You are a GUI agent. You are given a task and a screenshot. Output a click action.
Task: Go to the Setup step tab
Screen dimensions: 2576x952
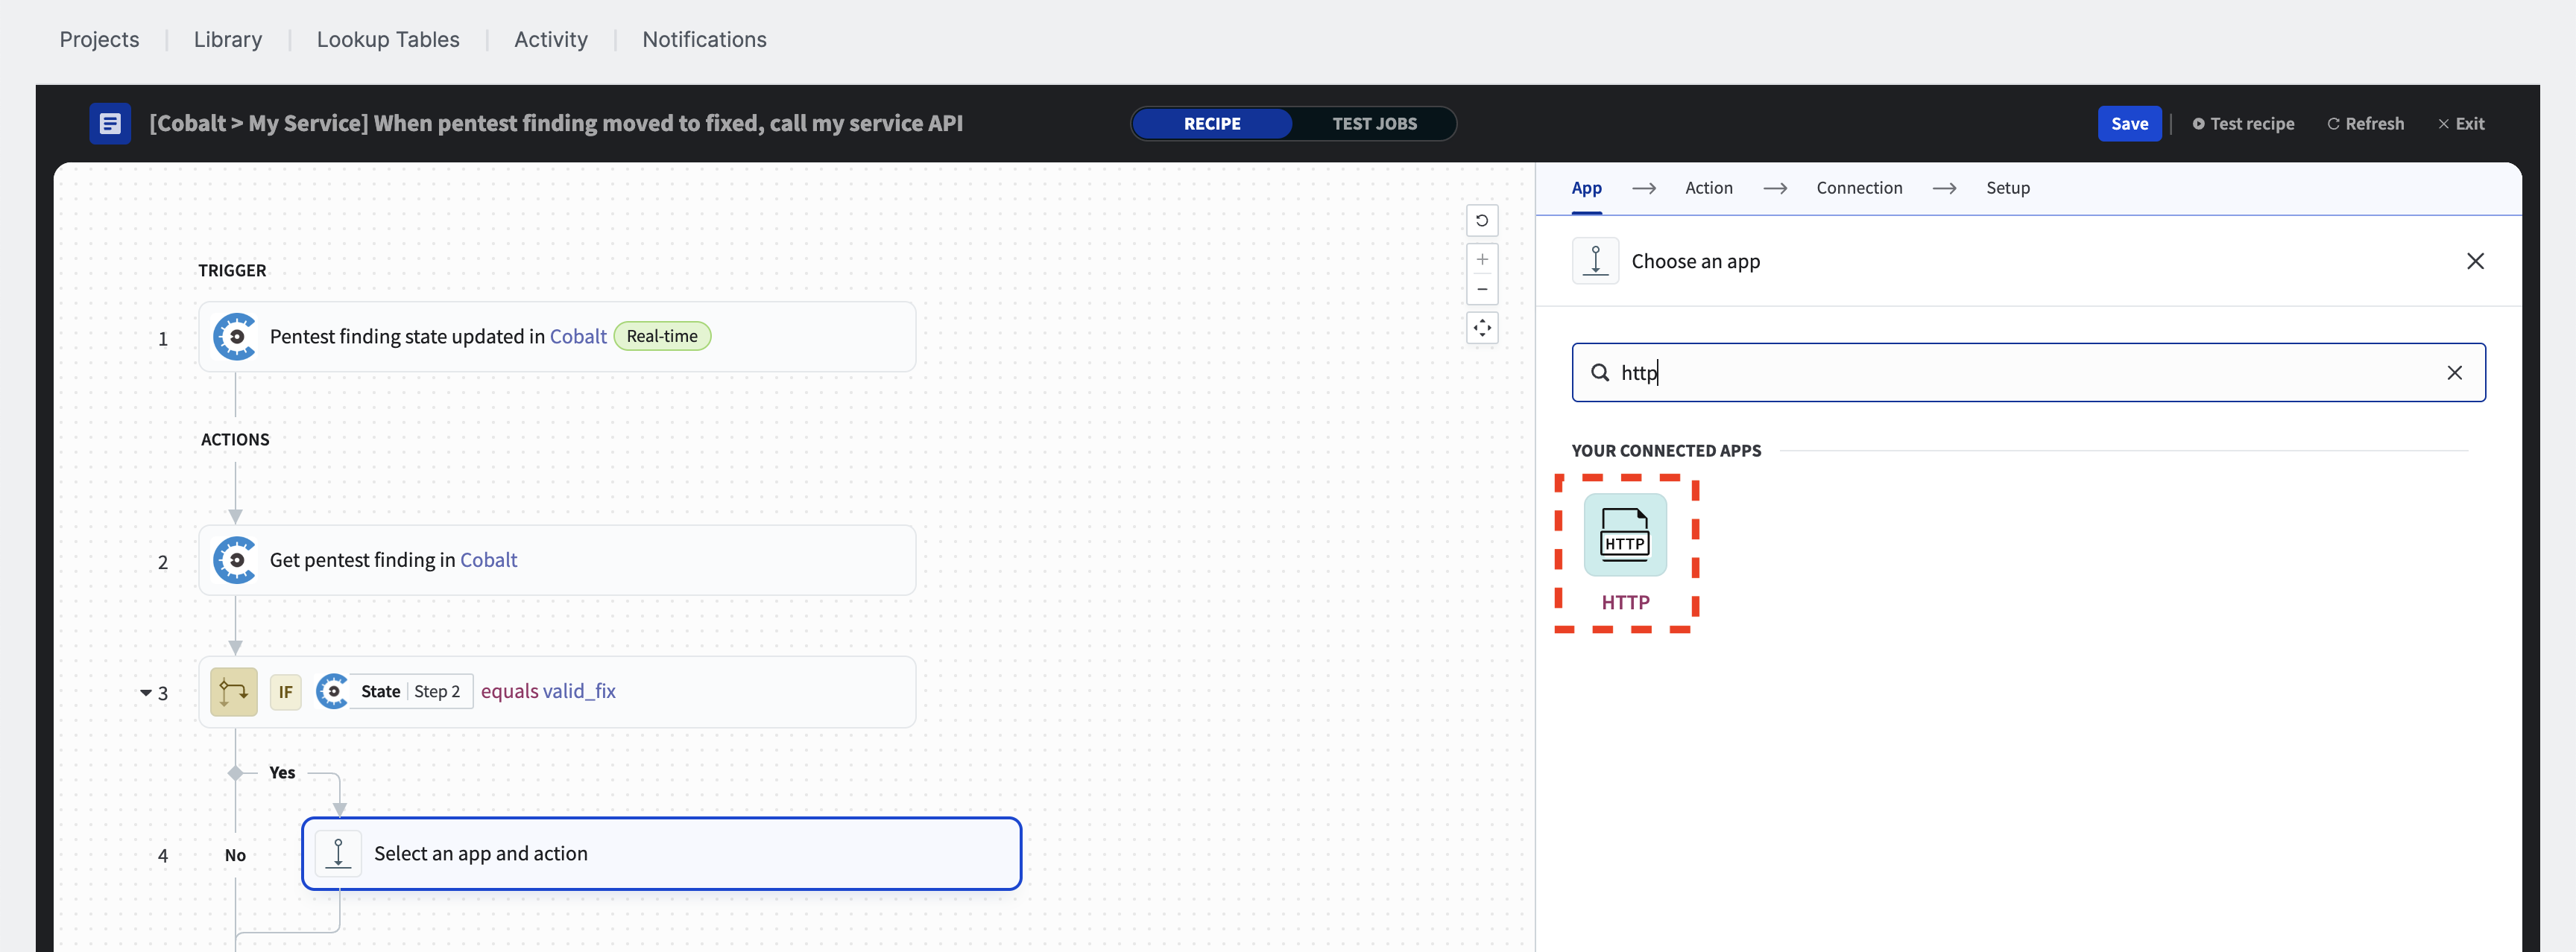click(x=2007, y=188)
